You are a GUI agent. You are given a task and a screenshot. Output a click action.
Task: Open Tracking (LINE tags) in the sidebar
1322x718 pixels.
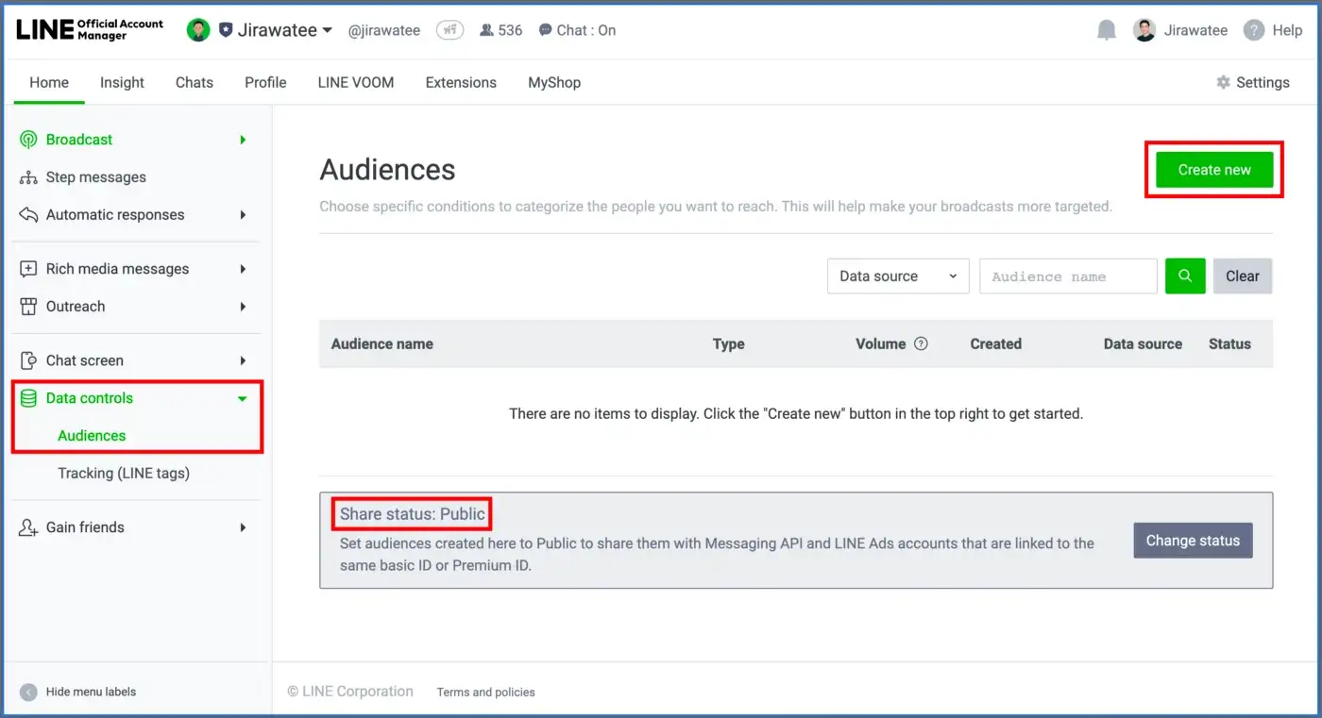(x=124, y=474)
